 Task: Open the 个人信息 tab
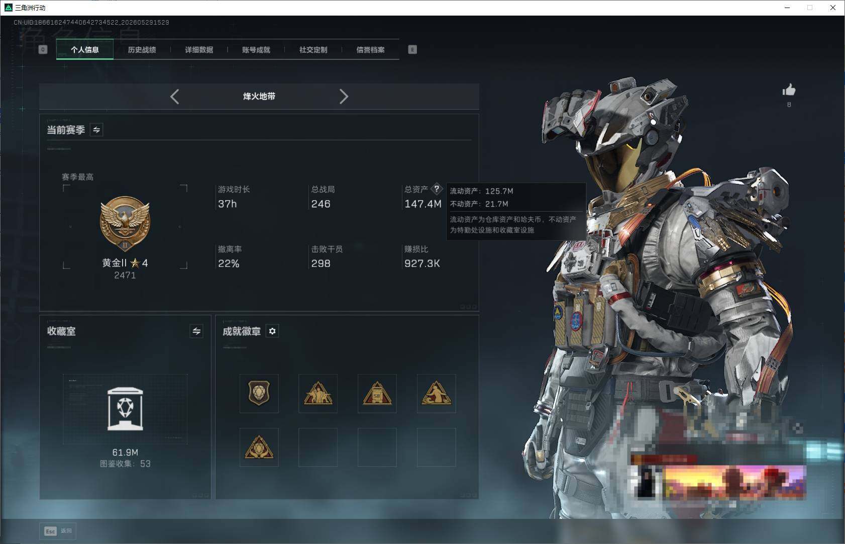(x=85, y=49)
